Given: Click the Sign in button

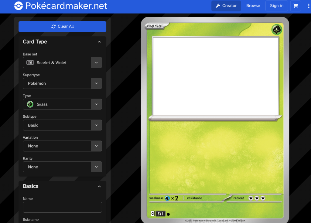Looking at the screenshot, I should click(x=277, y=6).
